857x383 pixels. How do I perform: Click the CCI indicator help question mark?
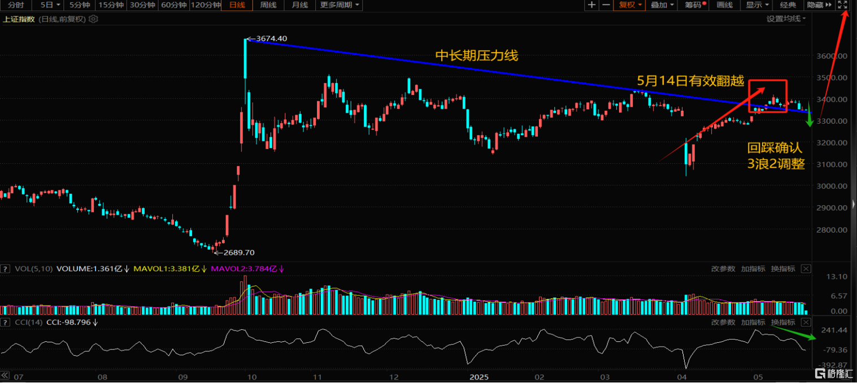pyautogui.click(x=5, y=322)
